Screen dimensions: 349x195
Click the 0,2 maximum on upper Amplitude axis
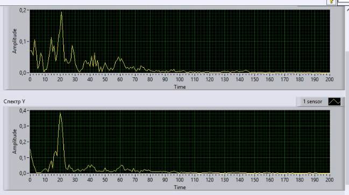[23, 10]
